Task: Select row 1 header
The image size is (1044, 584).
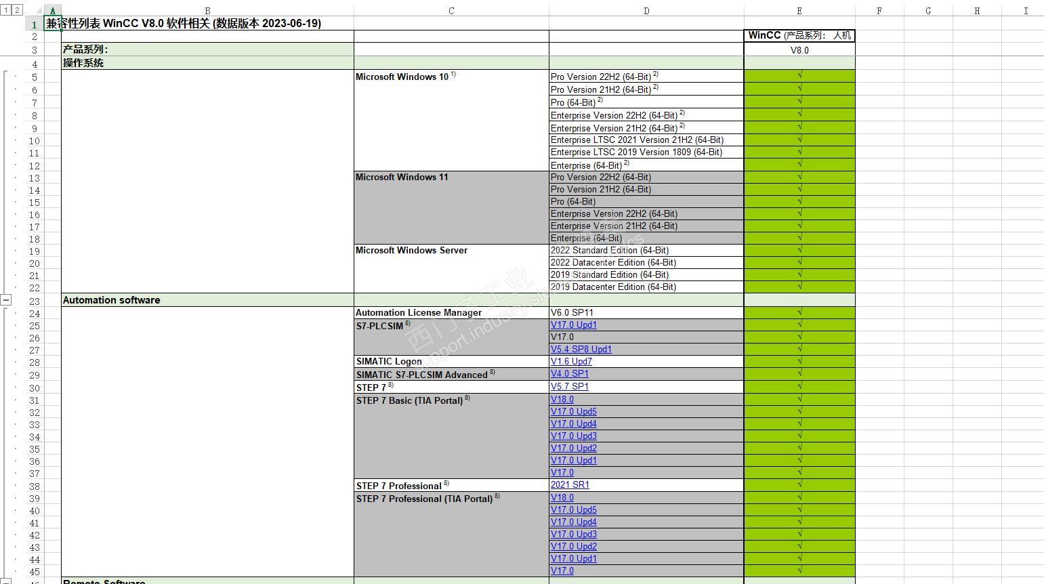Action: point(35,24)
